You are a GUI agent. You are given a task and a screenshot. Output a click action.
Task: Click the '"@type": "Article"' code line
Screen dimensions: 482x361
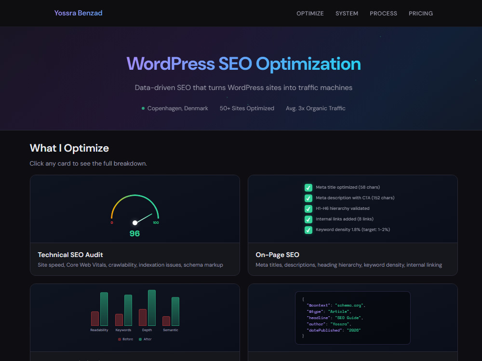(x=329, y=311)
